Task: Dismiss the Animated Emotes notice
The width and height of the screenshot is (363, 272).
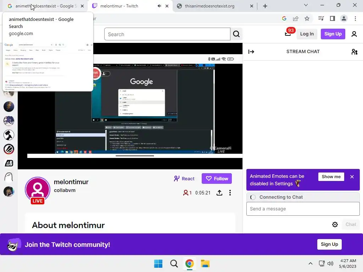Action: 352,177
